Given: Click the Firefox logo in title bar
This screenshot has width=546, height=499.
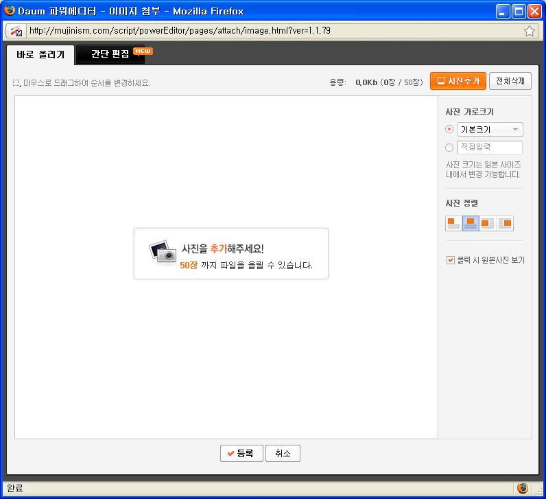Looking at the screenshot, I should click(10, 10).
